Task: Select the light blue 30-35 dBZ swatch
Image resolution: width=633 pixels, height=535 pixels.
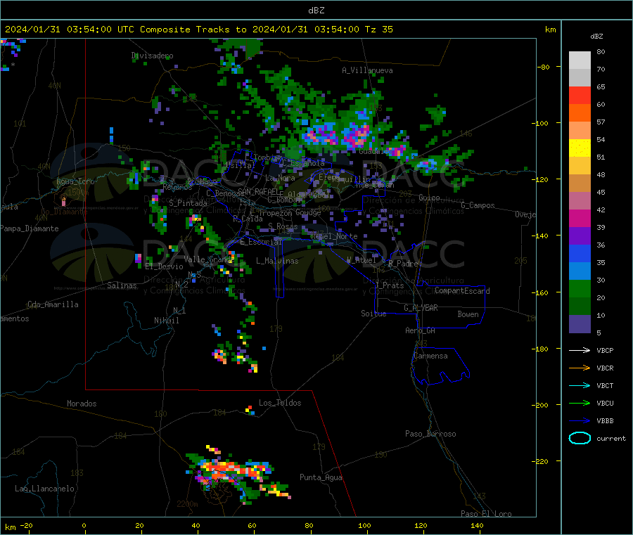Action: coord(580,271)
